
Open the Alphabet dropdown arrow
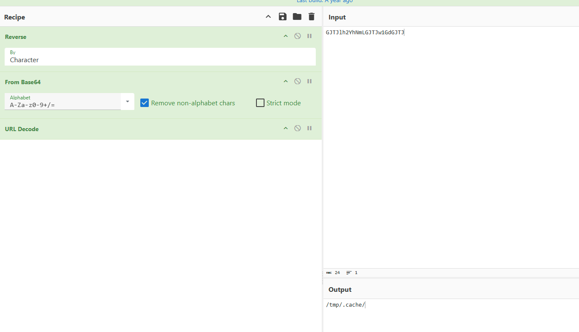[x=128, y=102]
